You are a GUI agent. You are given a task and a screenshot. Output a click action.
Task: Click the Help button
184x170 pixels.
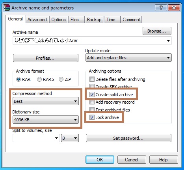click(x=164, y=160)
